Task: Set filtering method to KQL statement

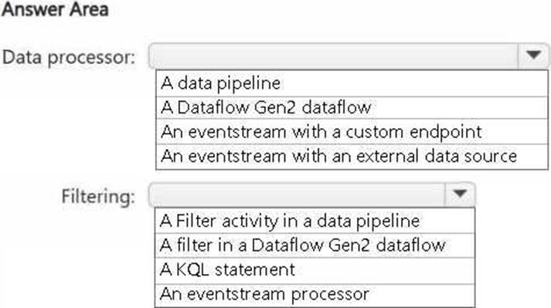Action: coord(315,270)
